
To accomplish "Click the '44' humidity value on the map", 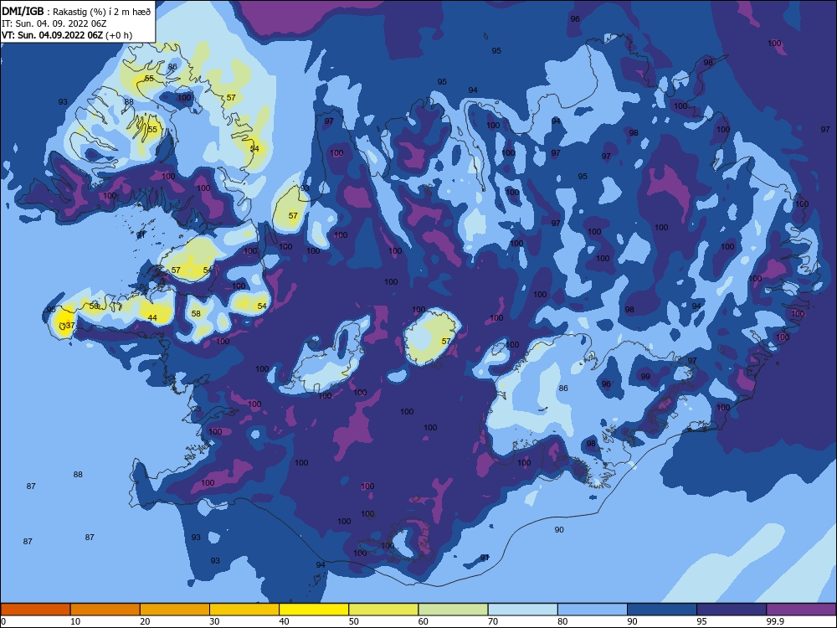I will (152, 317).
